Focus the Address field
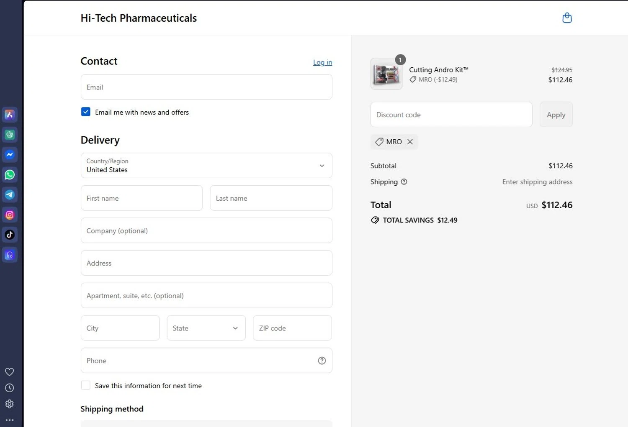The height and width of the screenshot is (427, 628). coord(206,263)
